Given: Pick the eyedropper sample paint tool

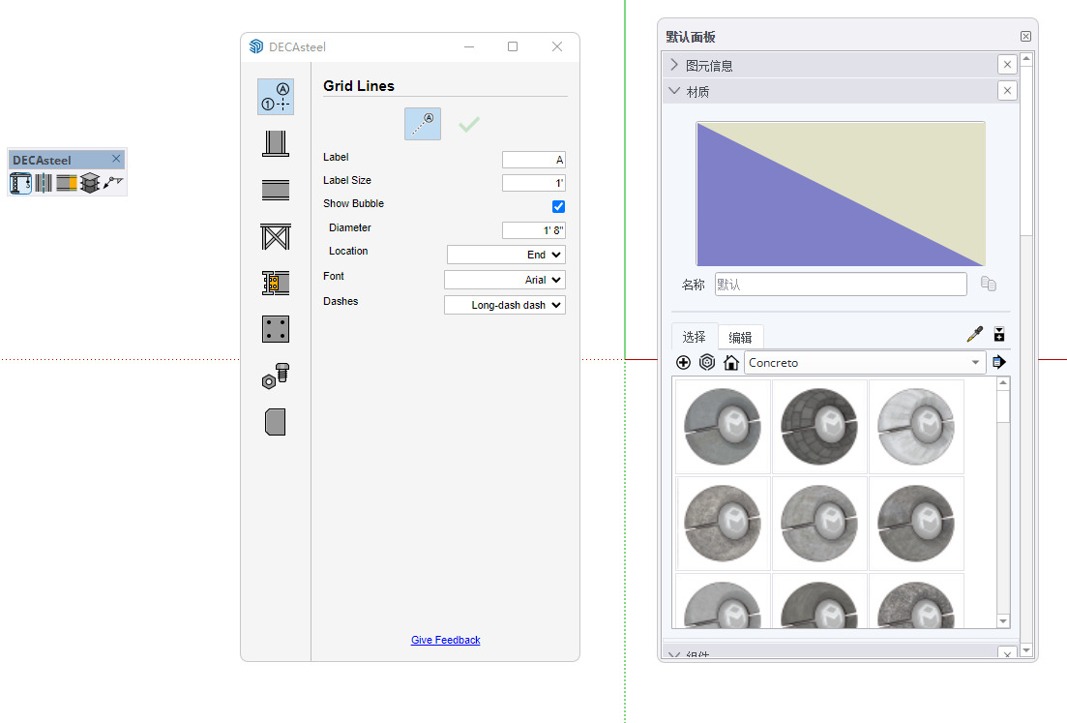Looking at the screenshot, I should [x=975, y=335].
